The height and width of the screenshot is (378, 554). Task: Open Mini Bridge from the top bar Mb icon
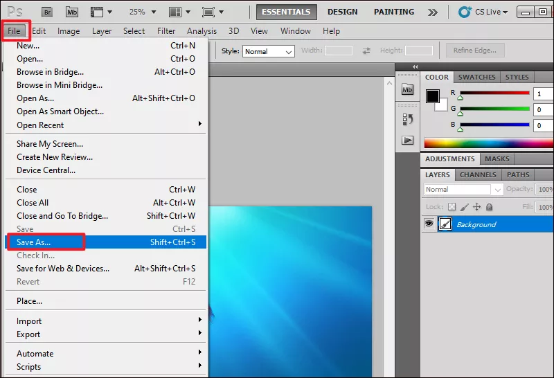pos(72,12)
